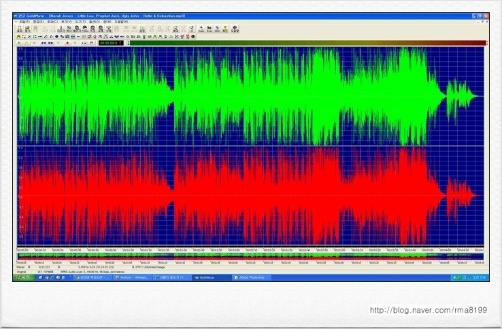This screenshot has height=329, width=502.
Task: Open the 효과(C) menu
Action: 52,22
